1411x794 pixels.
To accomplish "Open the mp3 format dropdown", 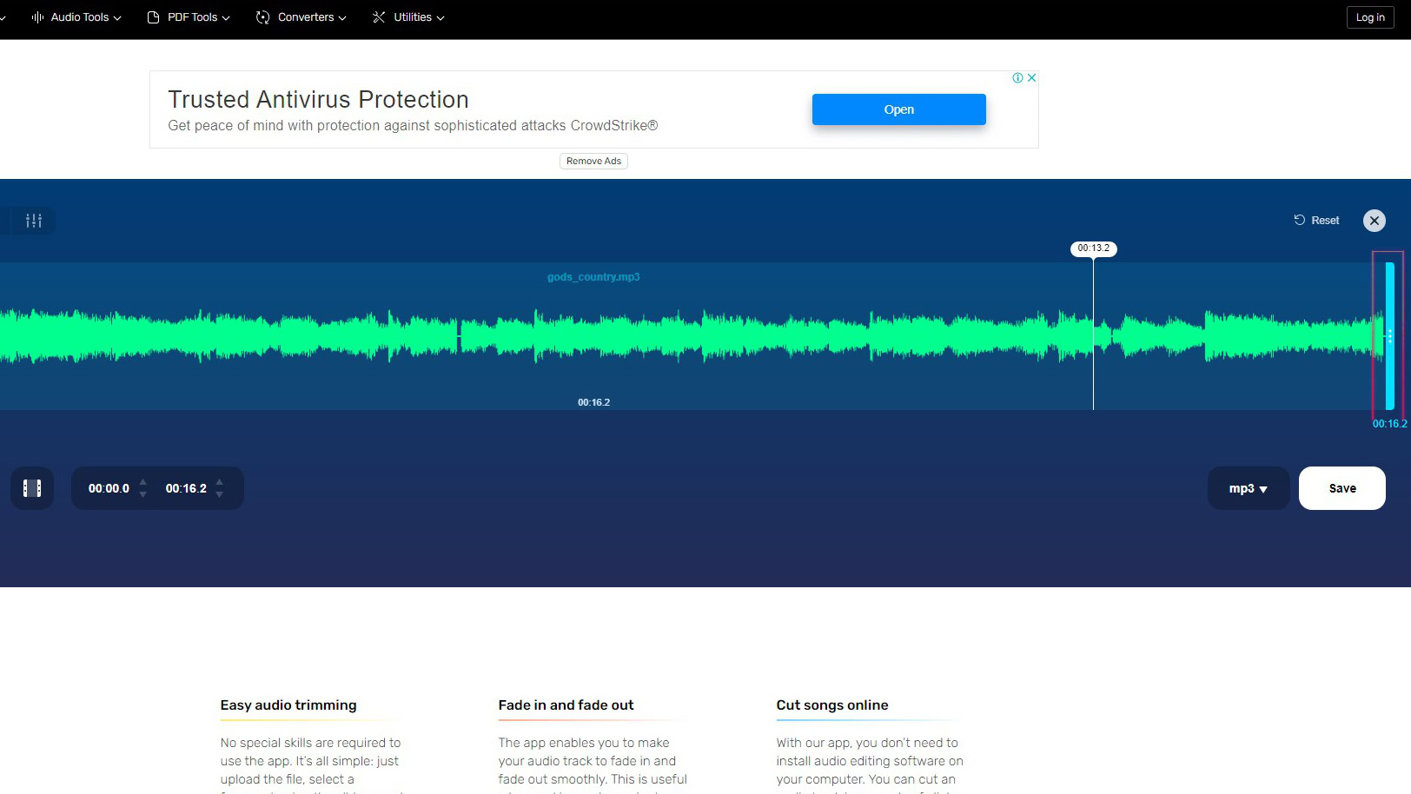I will [1249, 488].
